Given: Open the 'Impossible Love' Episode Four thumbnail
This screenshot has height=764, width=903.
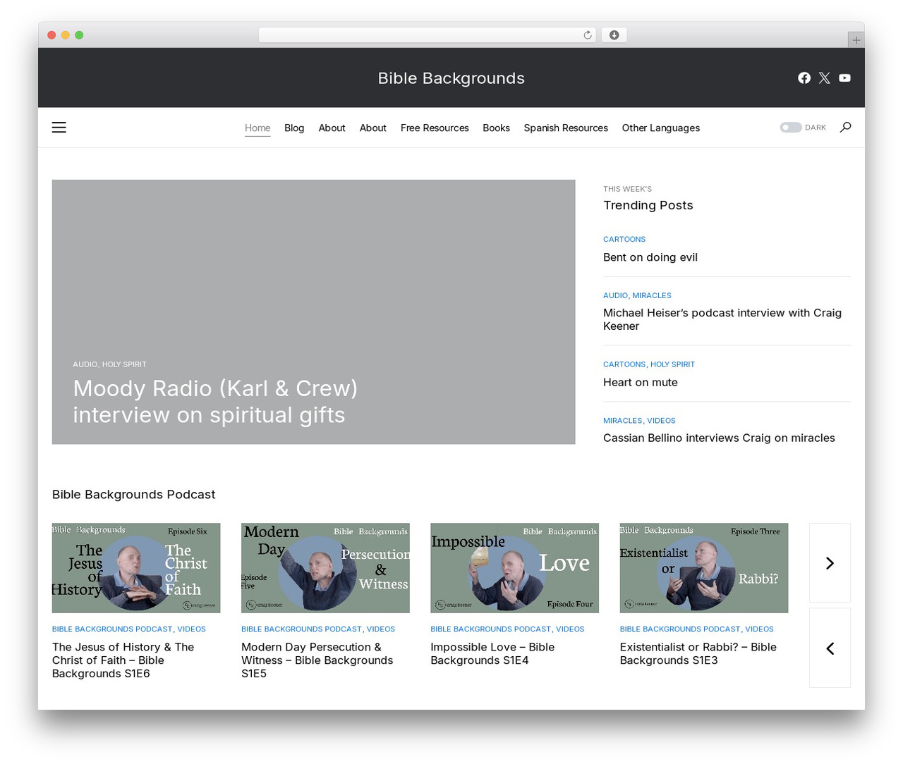Looking at the screenshot, I should point(514,568).
